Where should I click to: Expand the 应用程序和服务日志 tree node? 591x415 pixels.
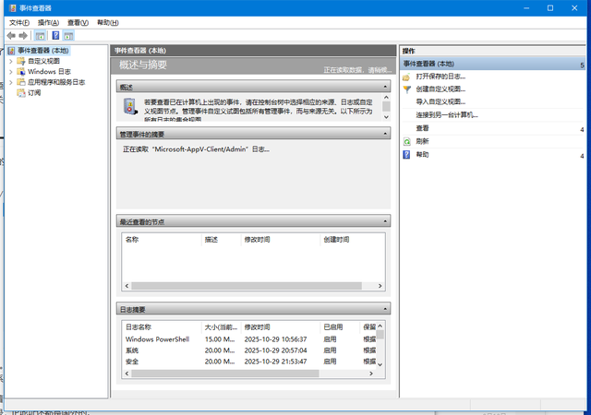[11, 82]
